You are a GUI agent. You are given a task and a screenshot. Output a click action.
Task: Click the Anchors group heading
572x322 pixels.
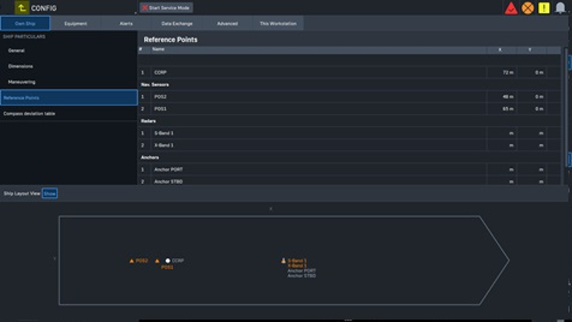click(149, 157)
